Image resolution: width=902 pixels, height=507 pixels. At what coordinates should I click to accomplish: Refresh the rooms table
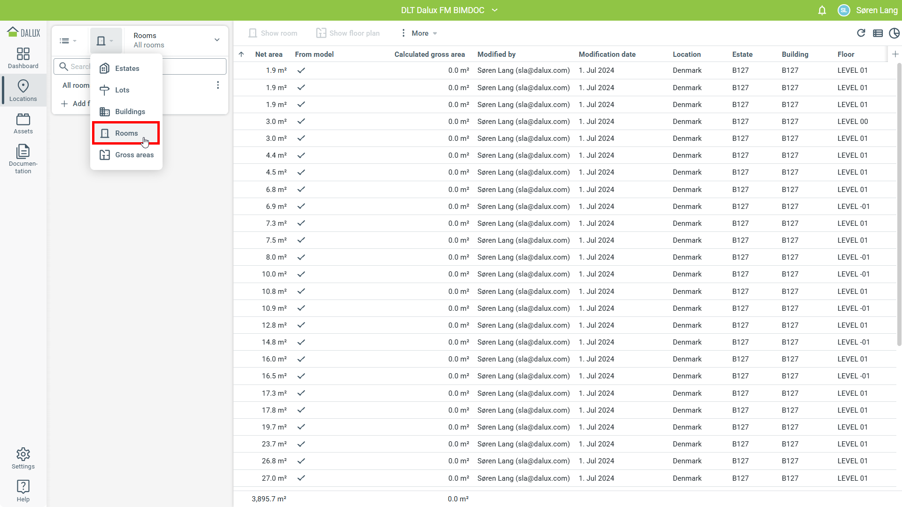861,33
